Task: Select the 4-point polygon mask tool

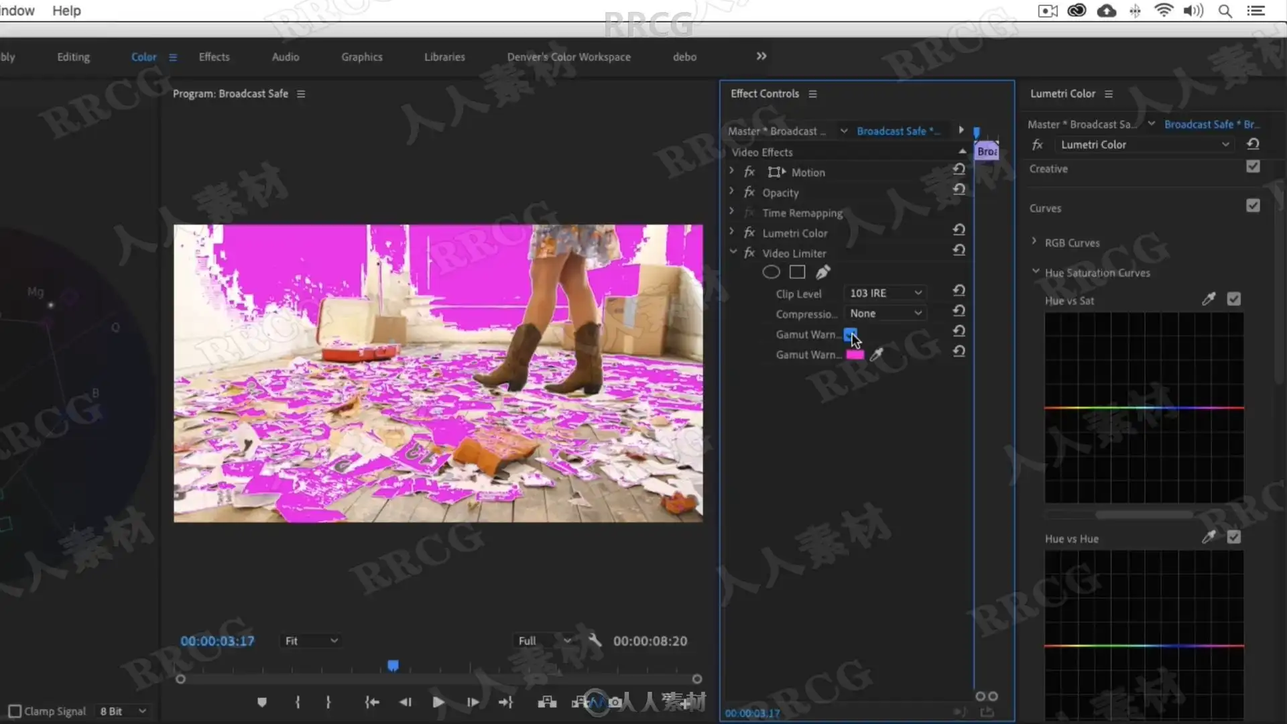Action: coord(797,272)
